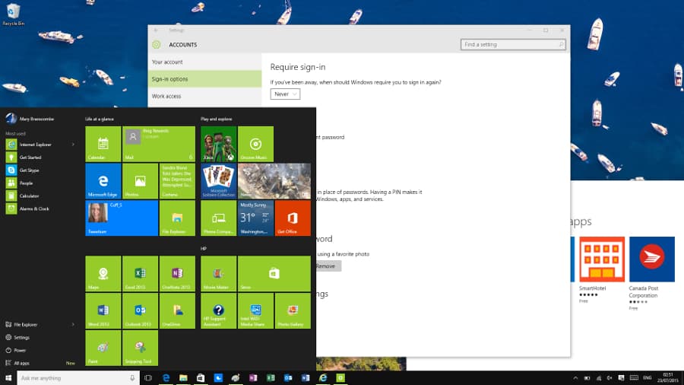The width and height of the screenshot is (684, 385).
Task: Click the Remove picture password button
Action: coord(326,266)
